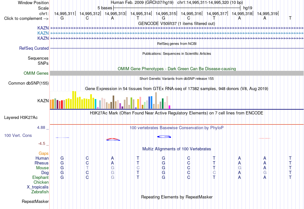This screenshot has width=304, height=209.
Task: Click the magenta bar ending the GTEx chart
Action: click(x=170, y=107)
